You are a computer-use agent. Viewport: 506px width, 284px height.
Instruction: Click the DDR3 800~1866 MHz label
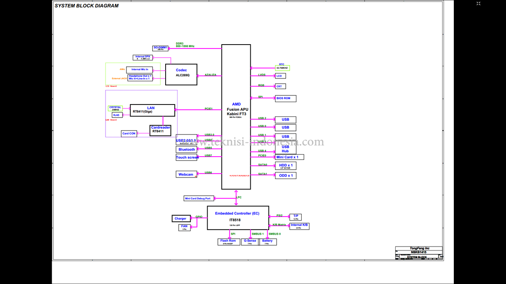click(185, 45)
